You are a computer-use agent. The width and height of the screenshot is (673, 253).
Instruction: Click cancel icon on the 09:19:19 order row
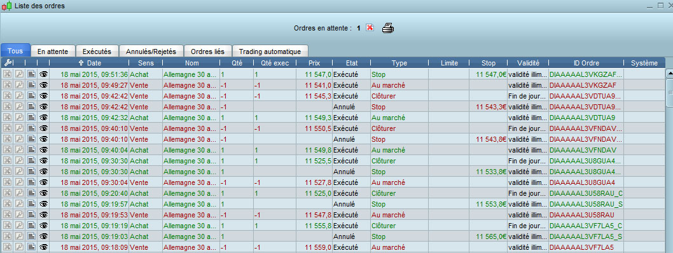tap(8, 226)
